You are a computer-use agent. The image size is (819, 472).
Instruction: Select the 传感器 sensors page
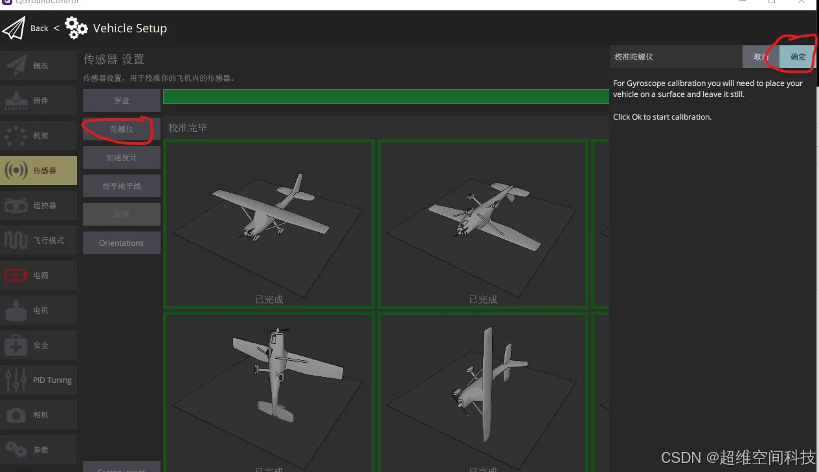click(x=39, y=170)
